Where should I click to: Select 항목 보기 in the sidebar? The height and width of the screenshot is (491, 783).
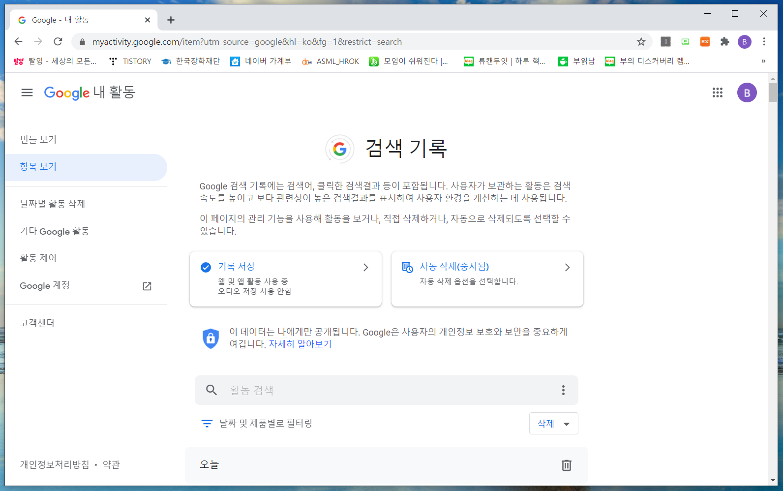pyautogui.click(x=86, y=167)
